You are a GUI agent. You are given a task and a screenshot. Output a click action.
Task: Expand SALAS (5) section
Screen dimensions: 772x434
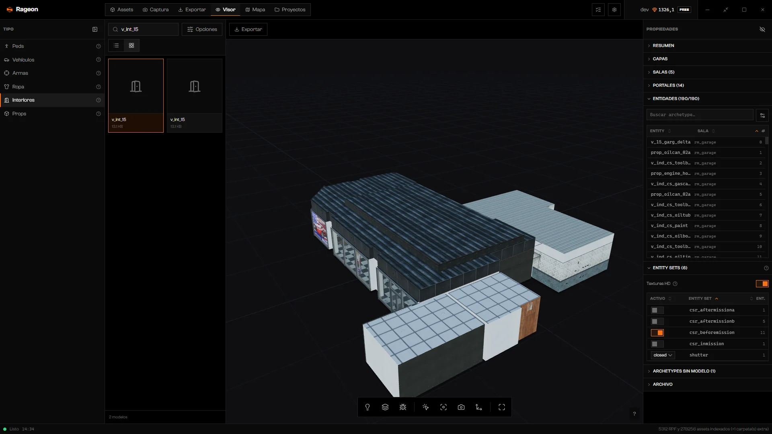tap(707, 72)
